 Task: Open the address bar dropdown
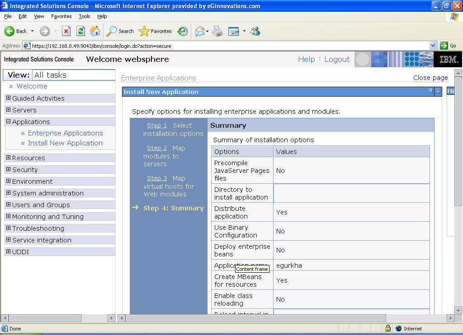tap(433, 46)
